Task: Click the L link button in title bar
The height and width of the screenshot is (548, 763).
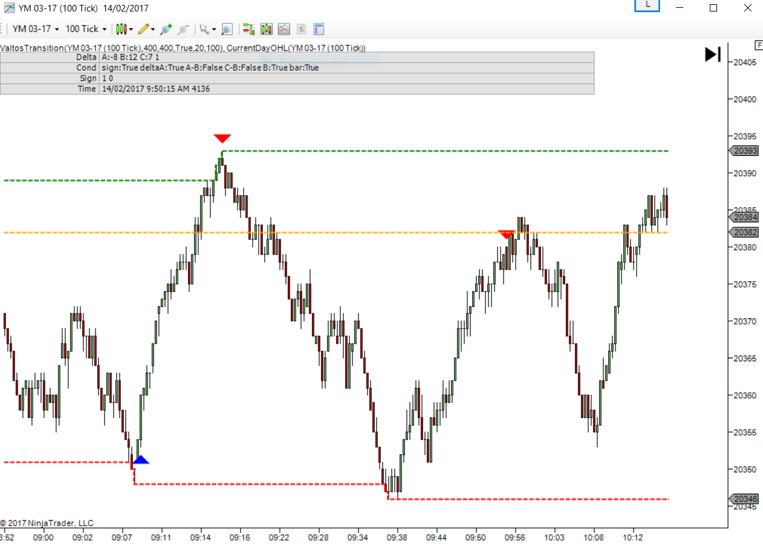Action: 648,5
